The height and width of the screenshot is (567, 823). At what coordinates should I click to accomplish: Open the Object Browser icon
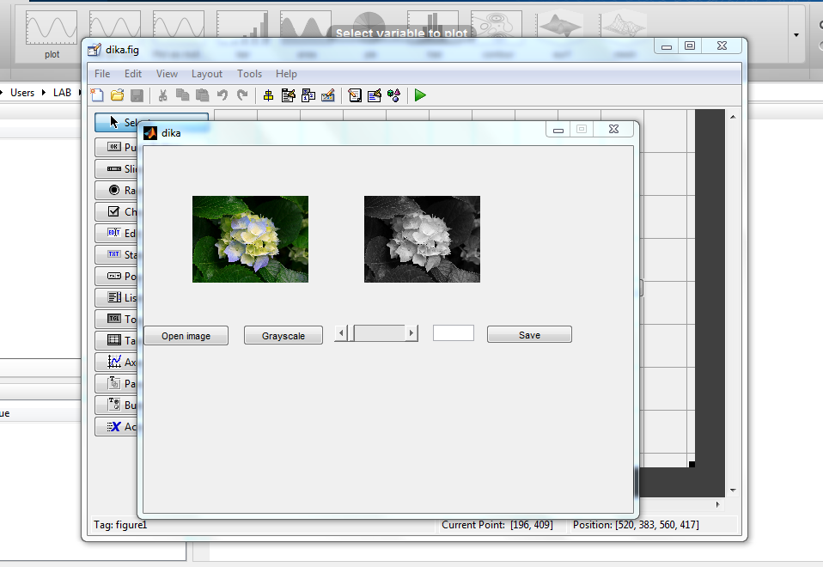point(393,95)
